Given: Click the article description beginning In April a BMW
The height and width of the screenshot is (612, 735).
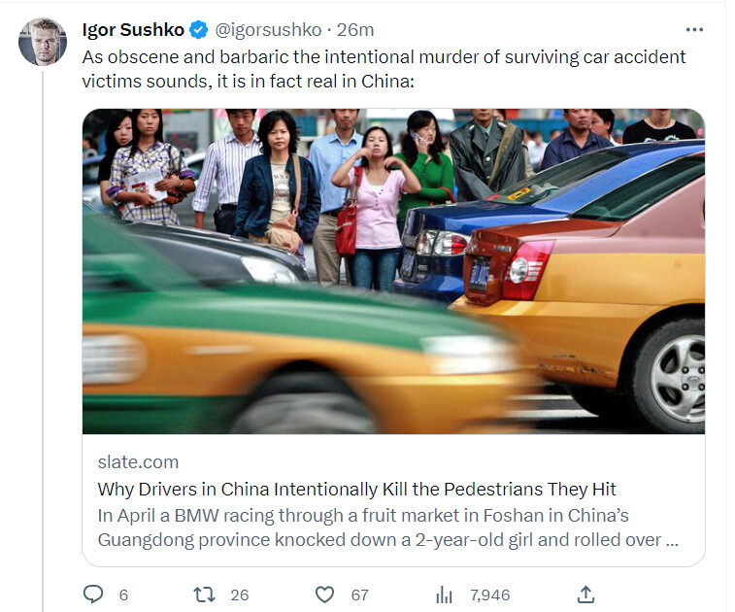Looking at the screenshot, I should click(x=388, y=527).
